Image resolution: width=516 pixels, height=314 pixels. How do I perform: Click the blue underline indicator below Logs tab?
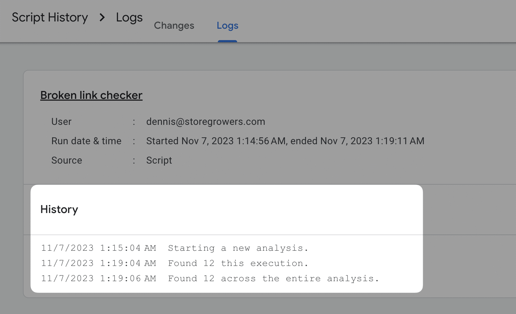click(227, 41)
